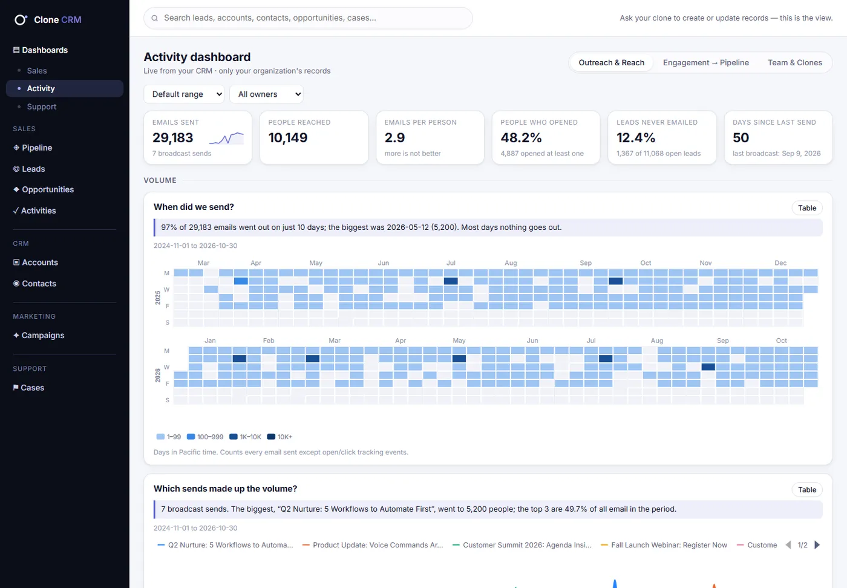The height and width of the screenshot is (588, 847).
Task: Click the Leads Never Emailed value 12.4%
Action: point(636,138)
